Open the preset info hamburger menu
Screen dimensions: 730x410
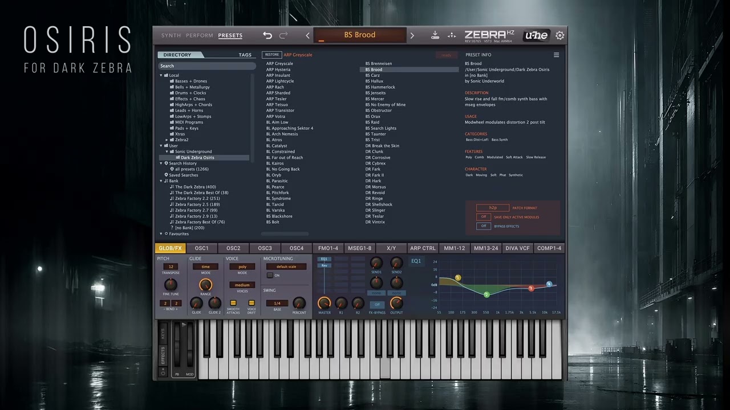(x=556, y=55)
